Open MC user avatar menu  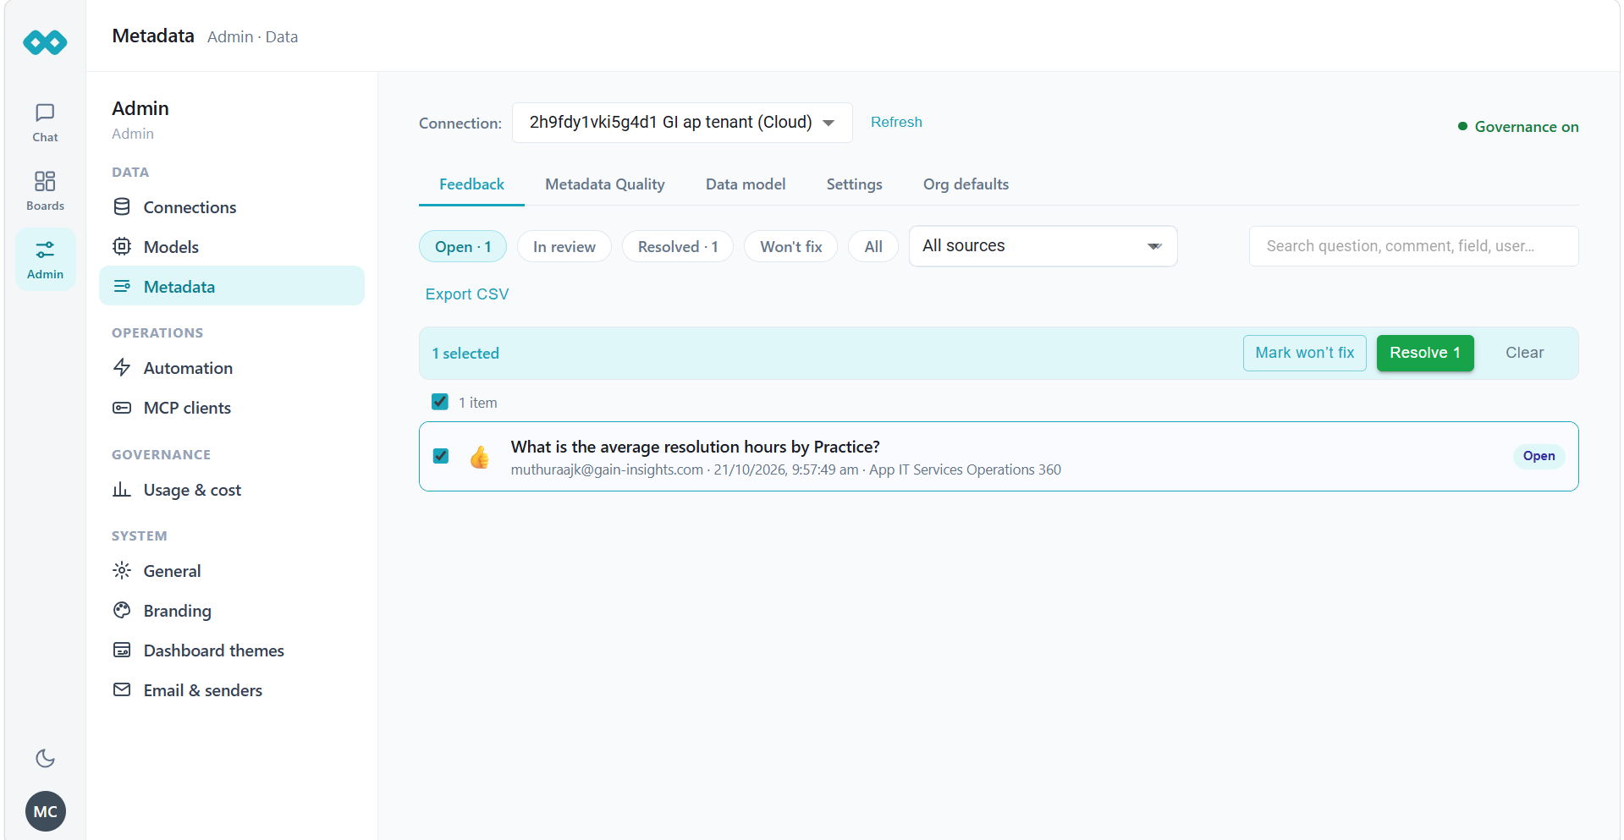point(45,811)
